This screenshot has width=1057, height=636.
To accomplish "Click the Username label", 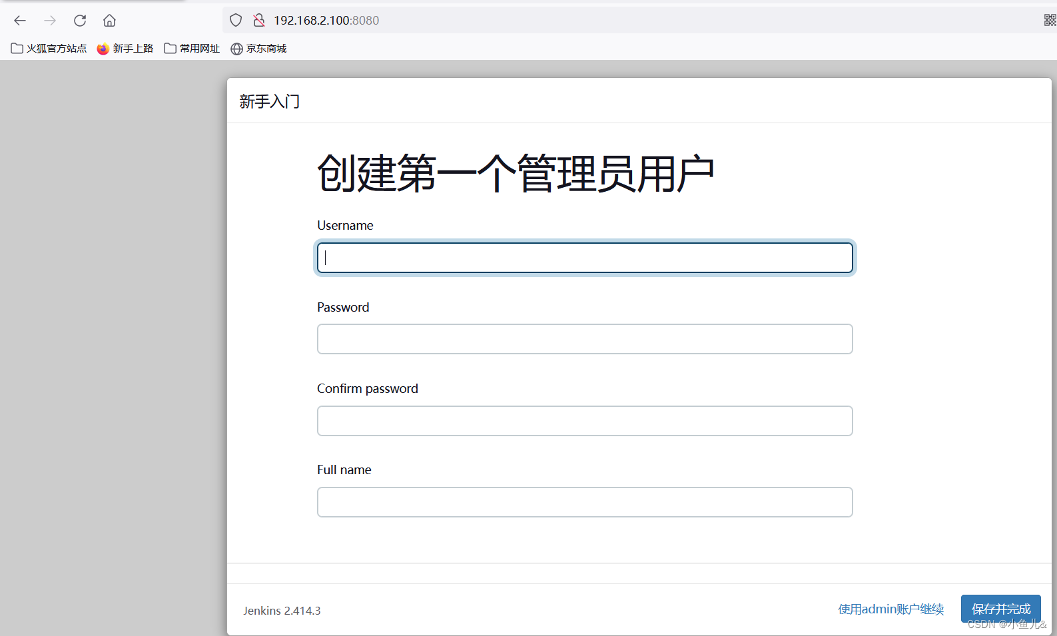I will (x=345, y=225).
